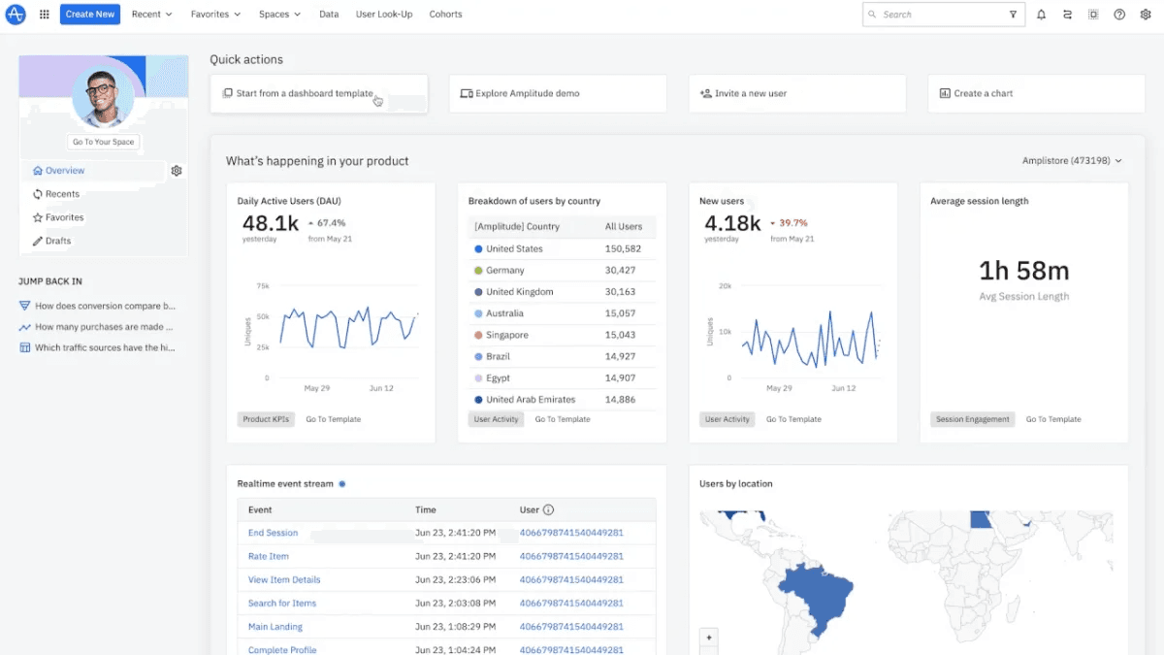Click the gear icon beside Overview
1164x655 pixels.
[x=177, y=171]
